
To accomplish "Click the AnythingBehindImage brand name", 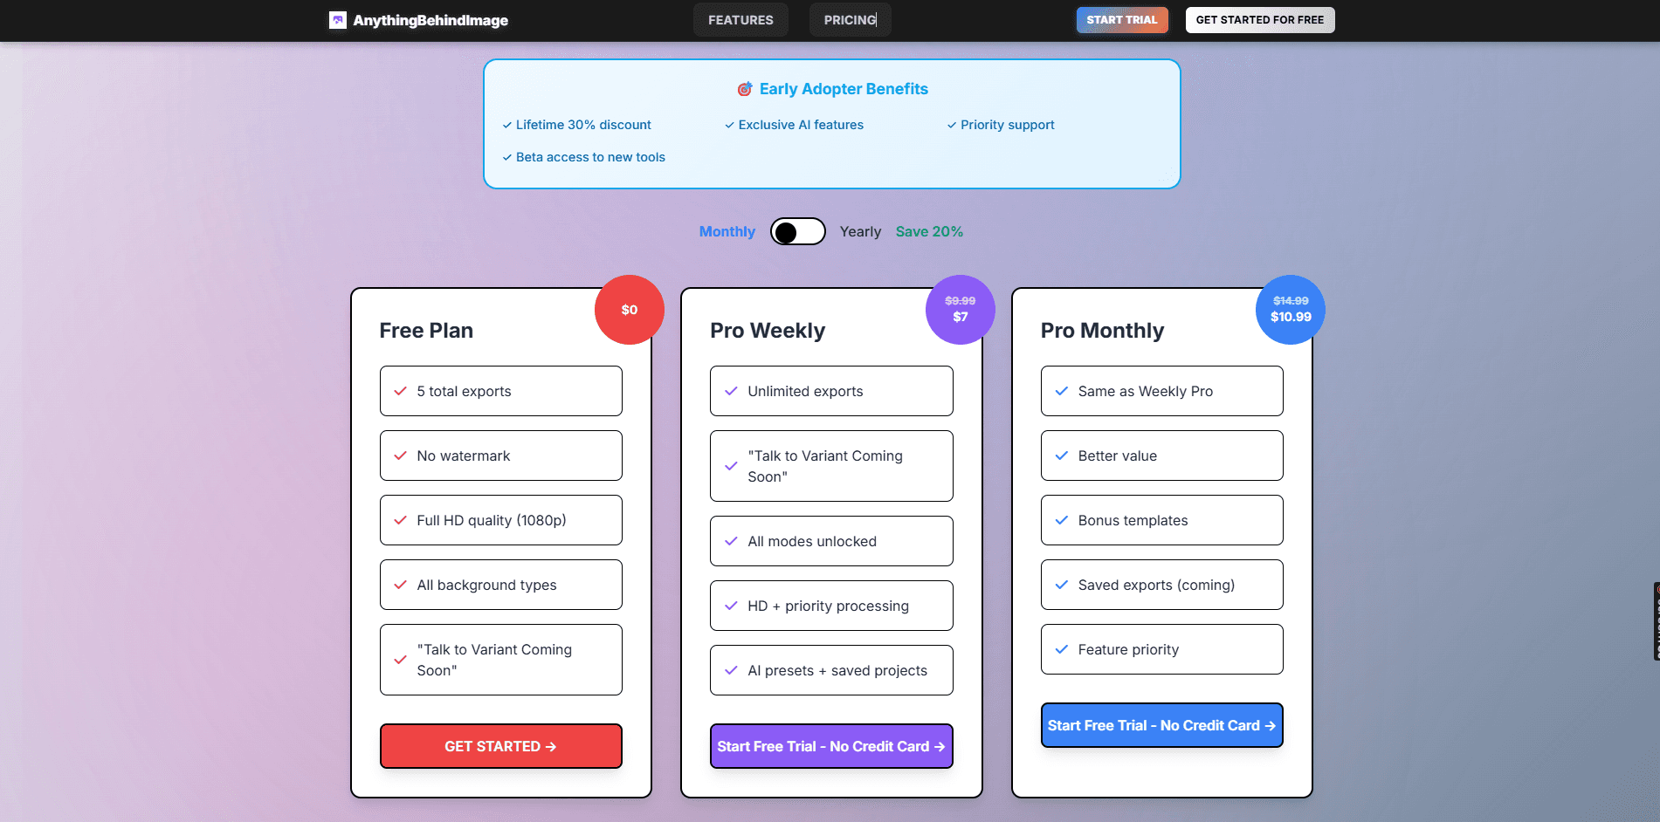I will tap(430, 20).
